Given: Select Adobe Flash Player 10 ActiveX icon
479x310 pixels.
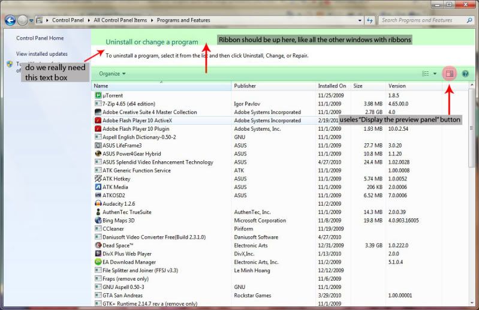Looking at the screenshot, I should pyautogui.click(x=98, y=121).
